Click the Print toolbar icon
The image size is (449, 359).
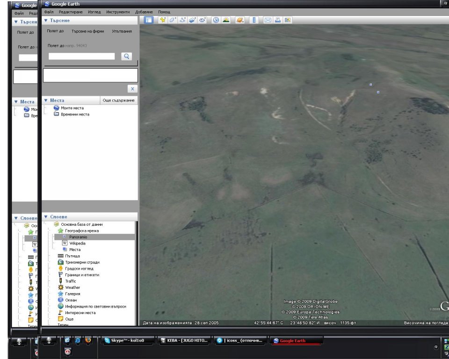click(278, 20)
